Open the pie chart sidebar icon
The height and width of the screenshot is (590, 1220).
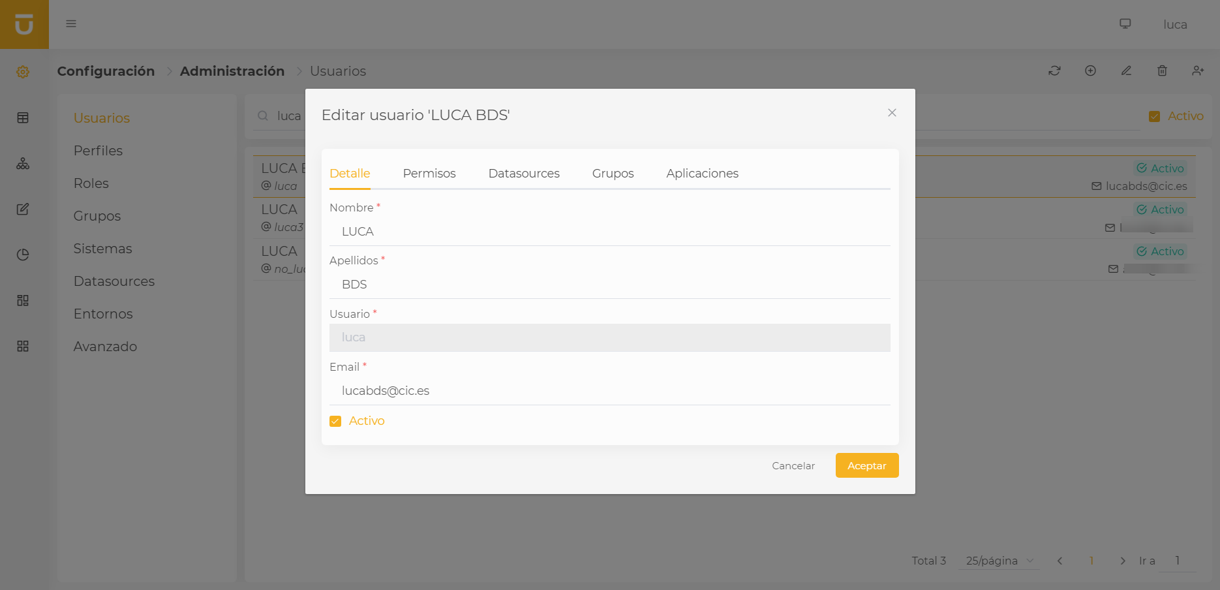[x=23, y=255]
